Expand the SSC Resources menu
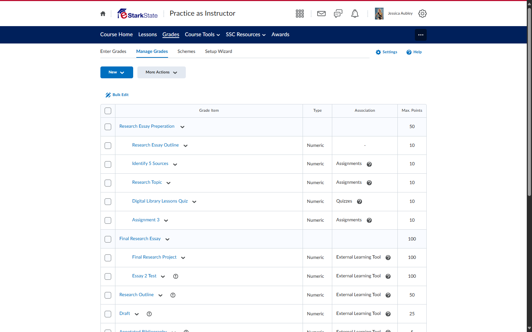 (x=246, y=34)
